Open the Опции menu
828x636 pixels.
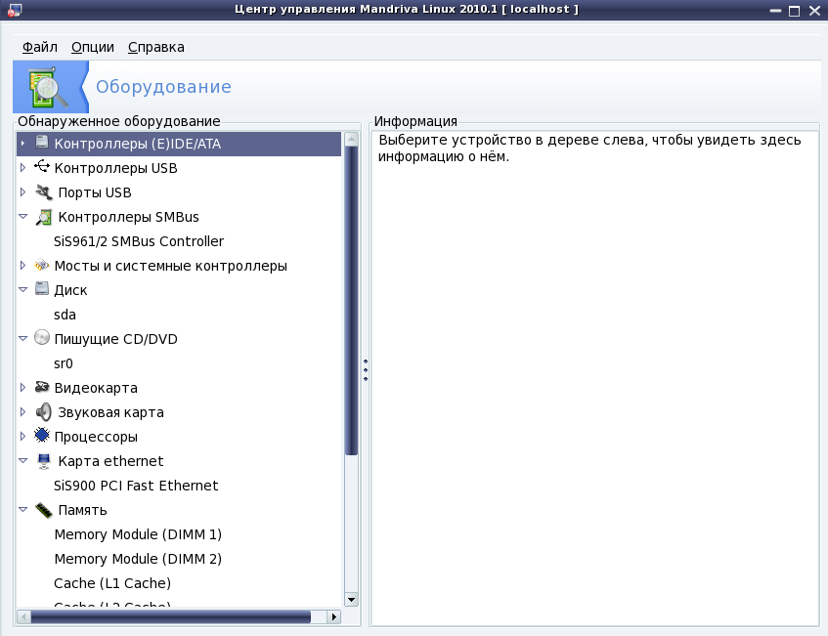click(93, 47)
